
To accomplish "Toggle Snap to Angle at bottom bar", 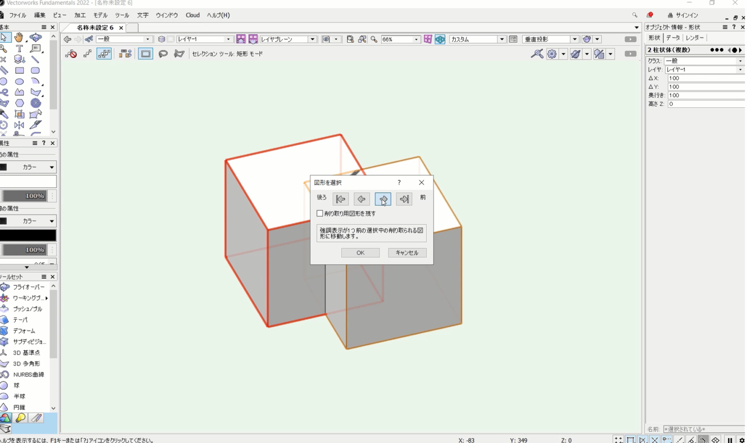I will pos(642,440).
